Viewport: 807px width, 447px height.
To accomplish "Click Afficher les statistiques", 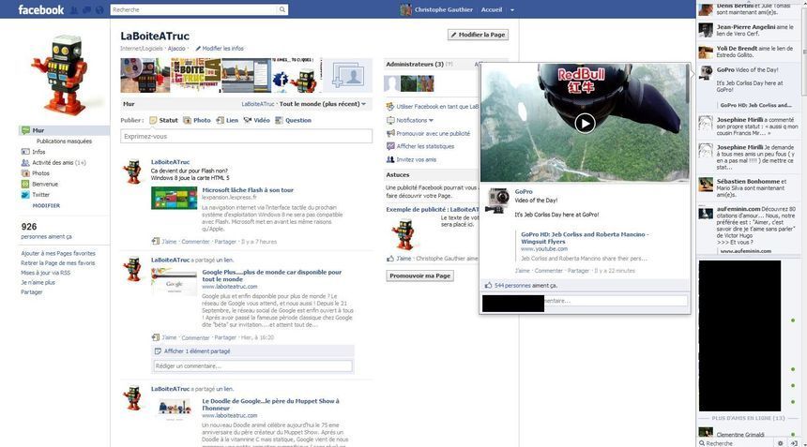I will tap(420, 146).
